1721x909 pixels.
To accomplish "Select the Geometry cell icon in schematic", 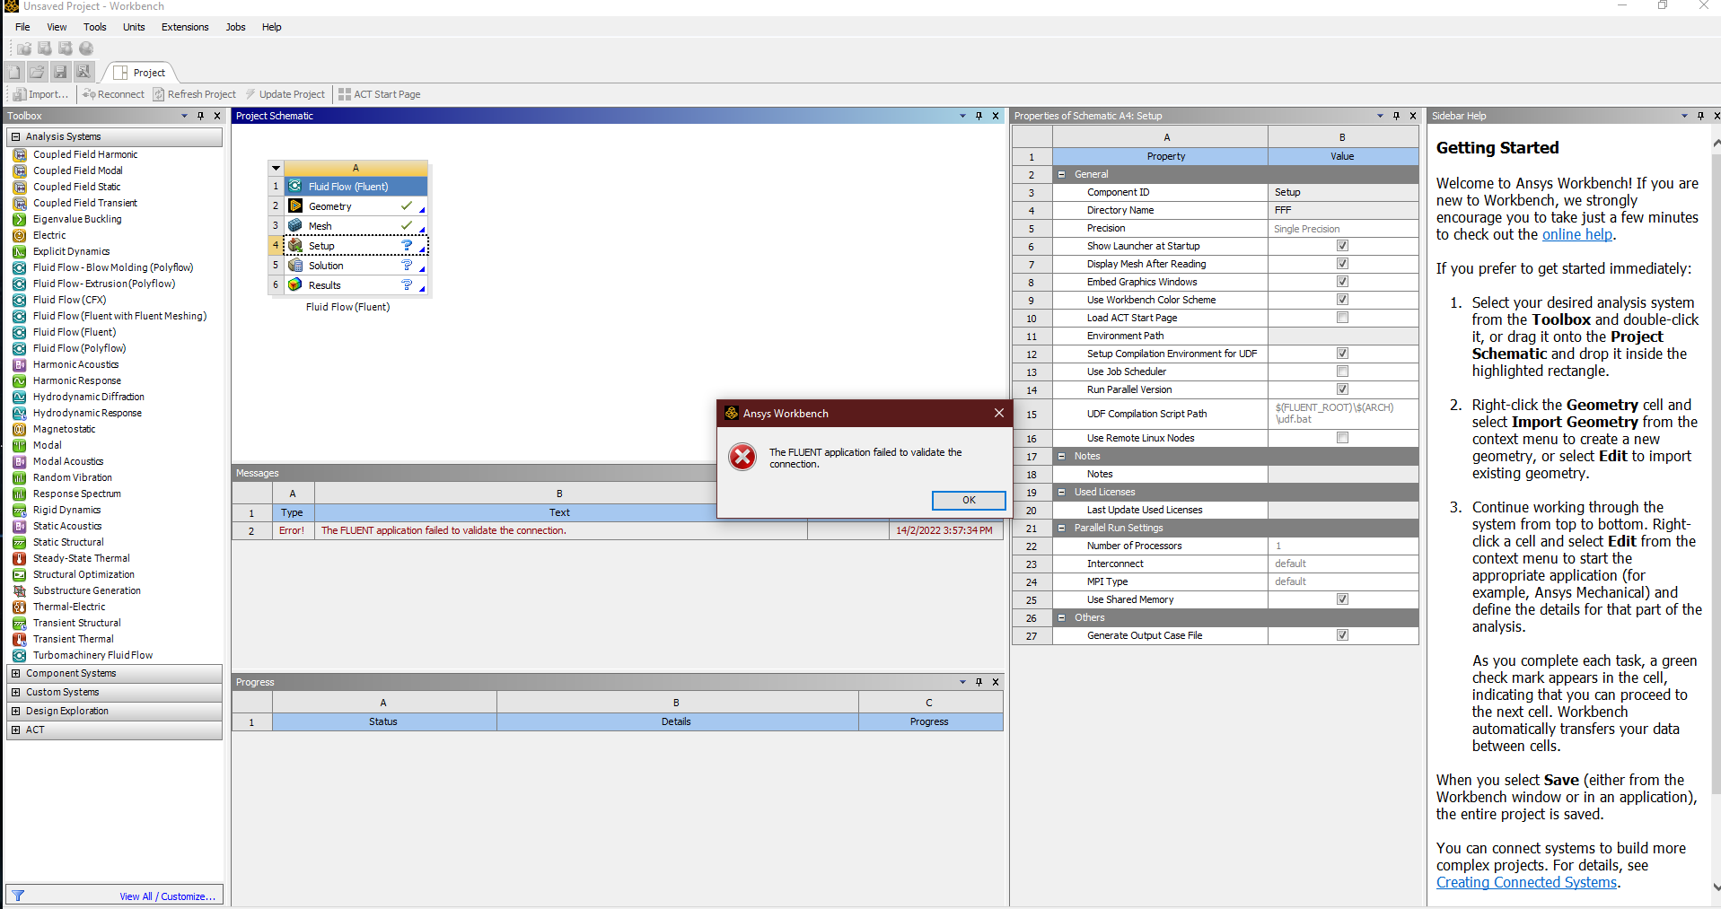I will pos(295,206).
